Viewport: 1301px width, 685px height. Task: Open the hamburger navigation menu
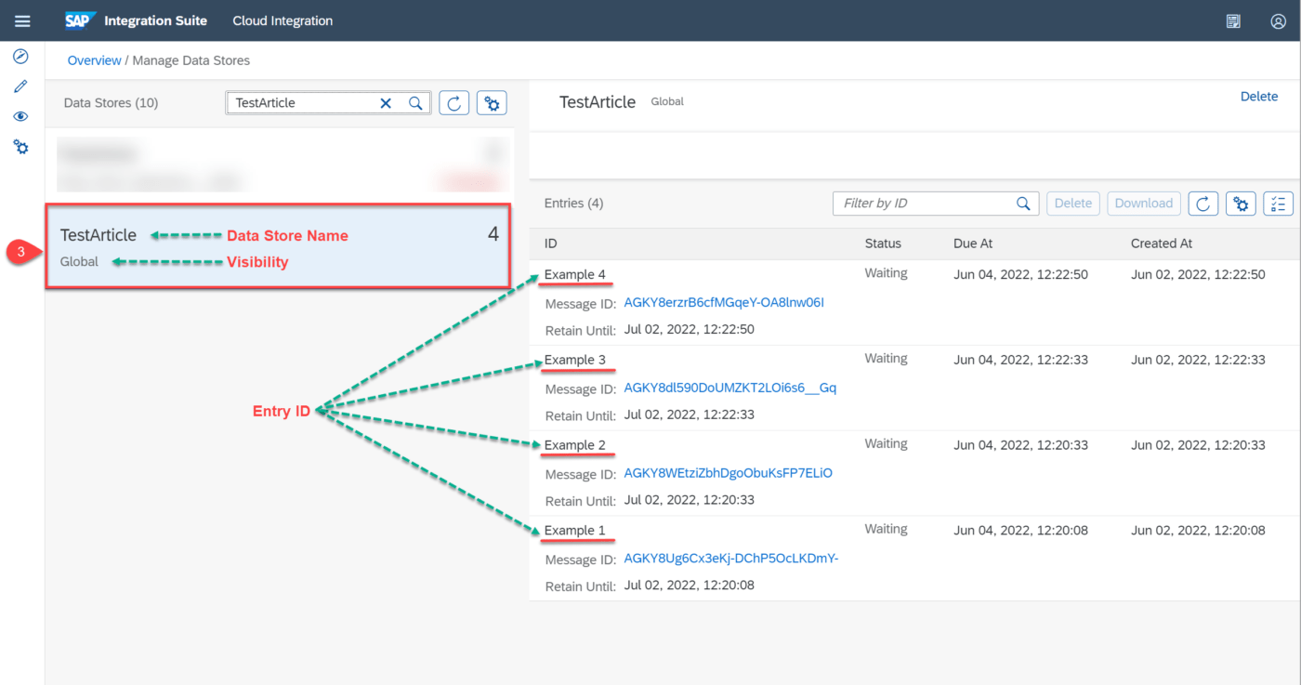22,20
